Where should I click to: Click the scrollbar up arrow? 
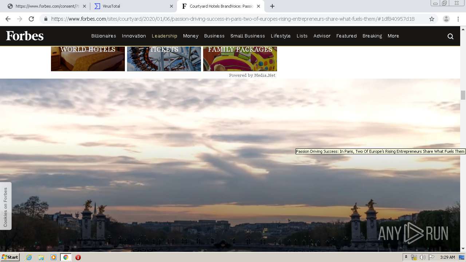coord(463,29)
